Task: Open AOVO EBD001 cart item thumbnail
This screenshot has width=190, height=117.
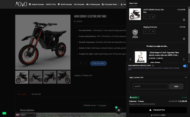Action: [x=135, y=14]
